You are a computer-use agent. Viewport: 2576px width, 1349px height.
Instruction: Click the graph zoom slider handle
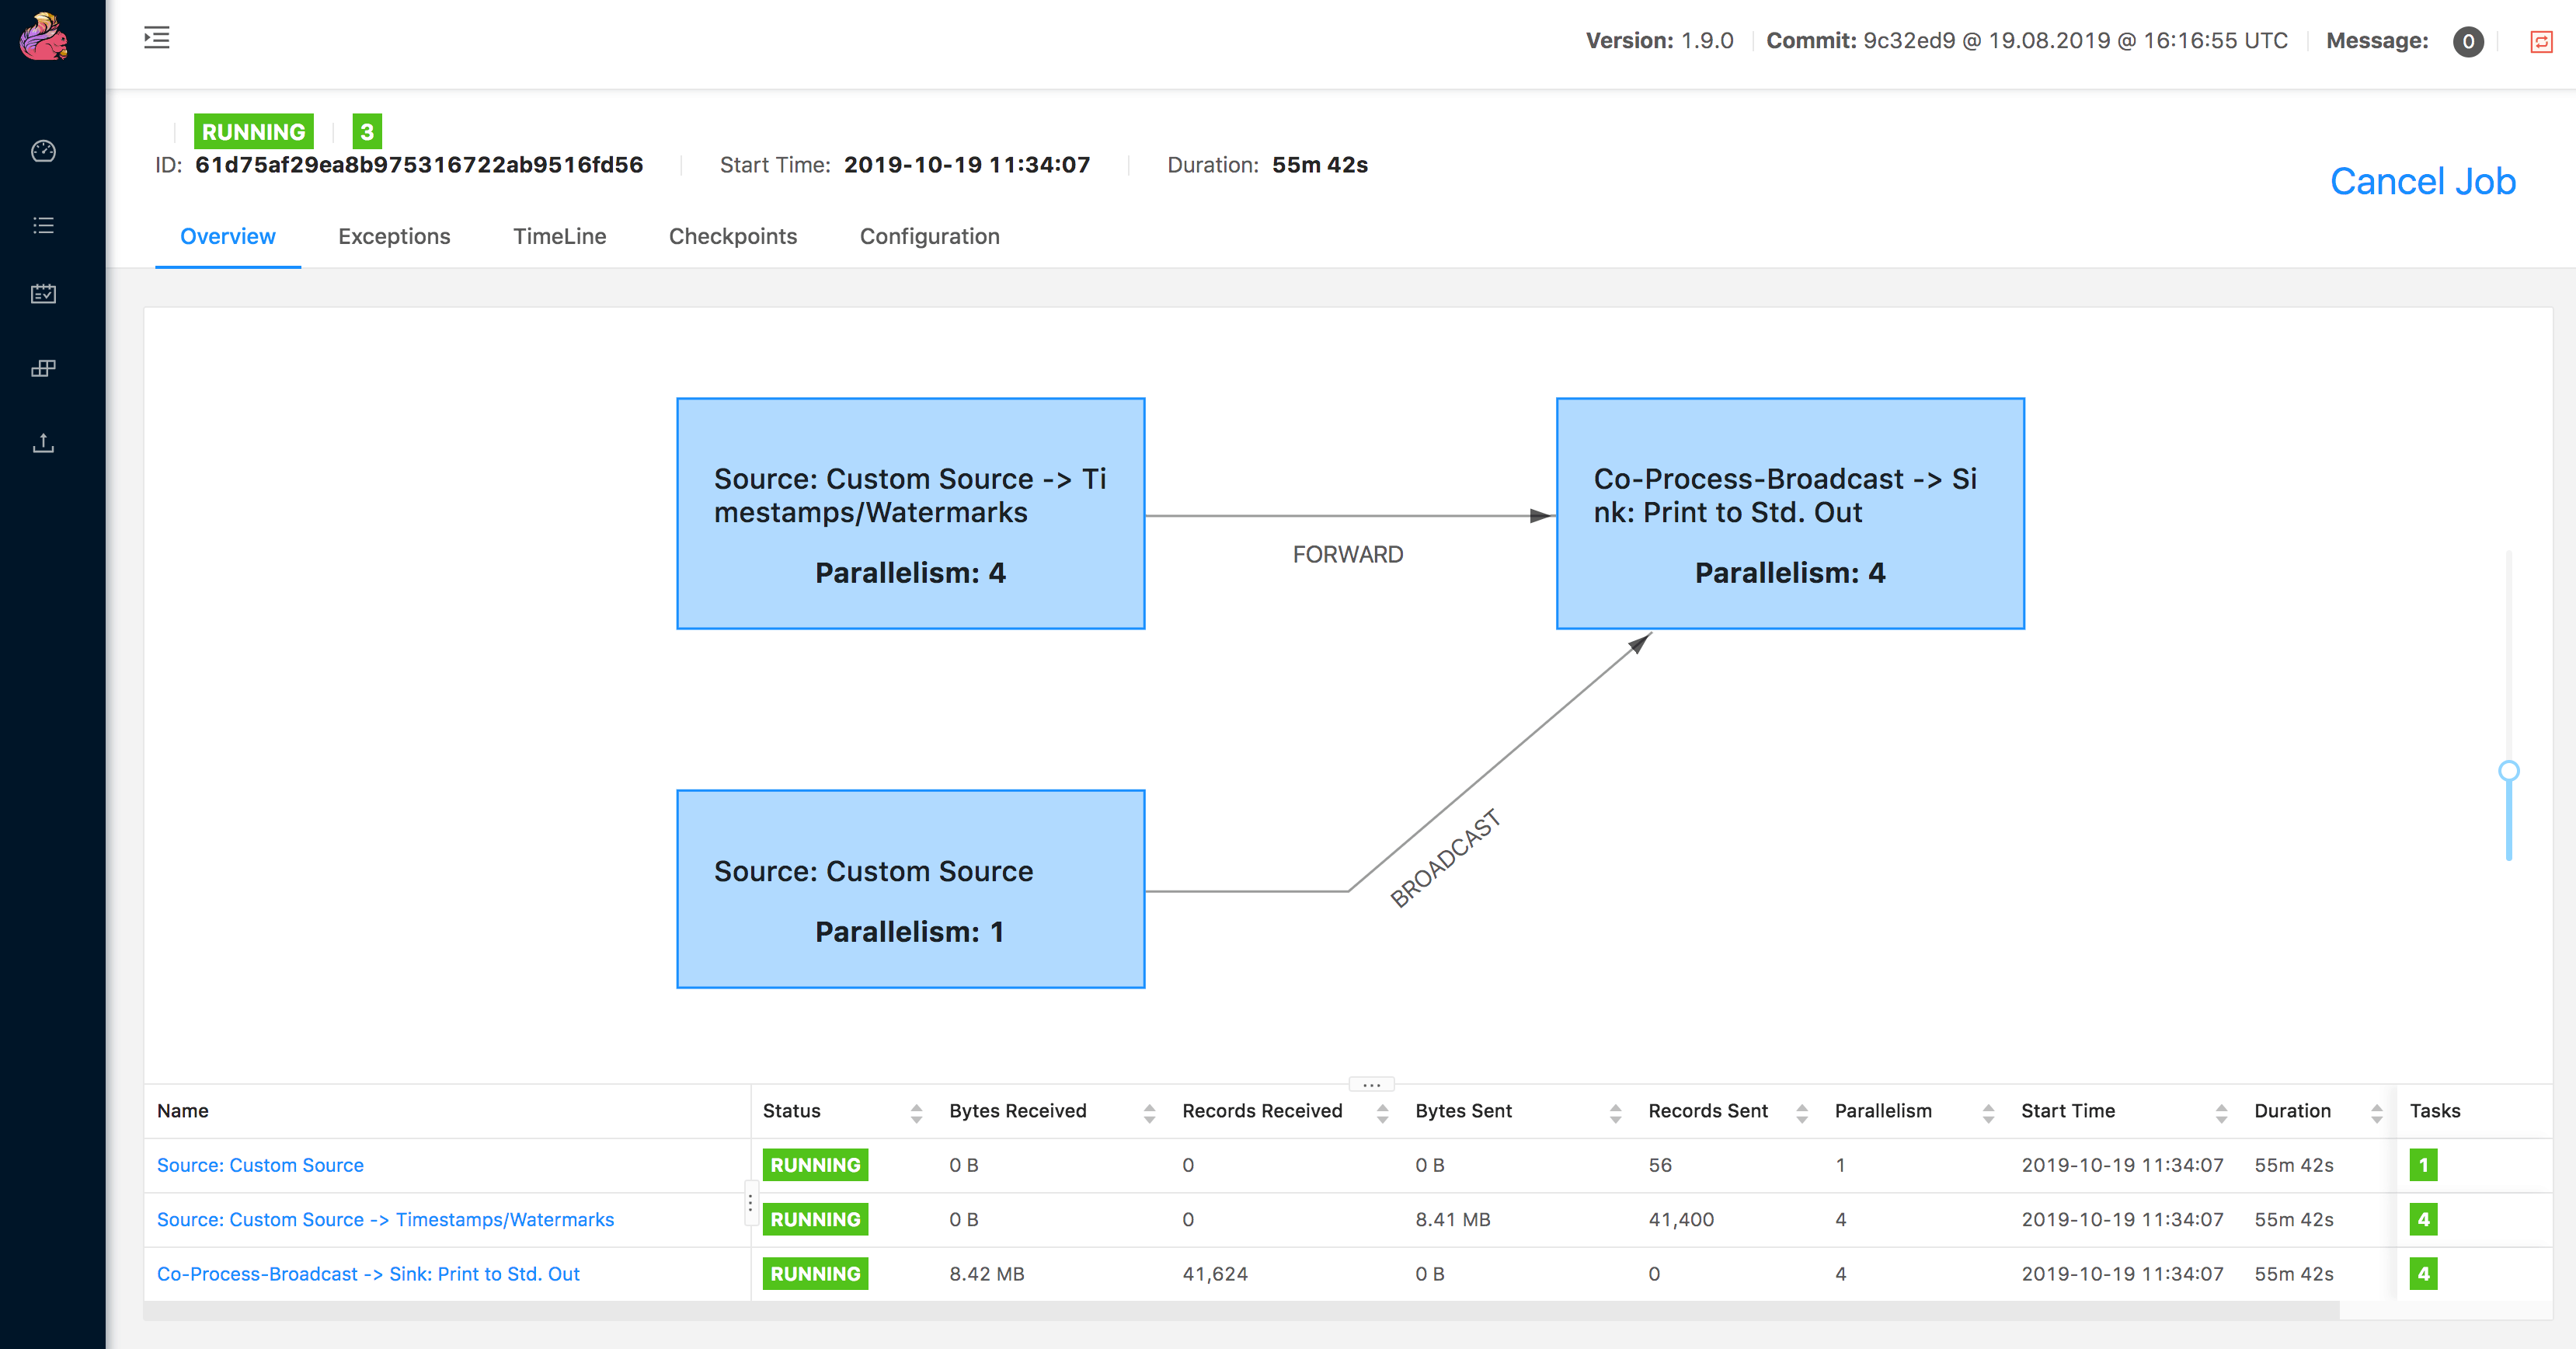pyautogui.click(x=2508, y=771)
